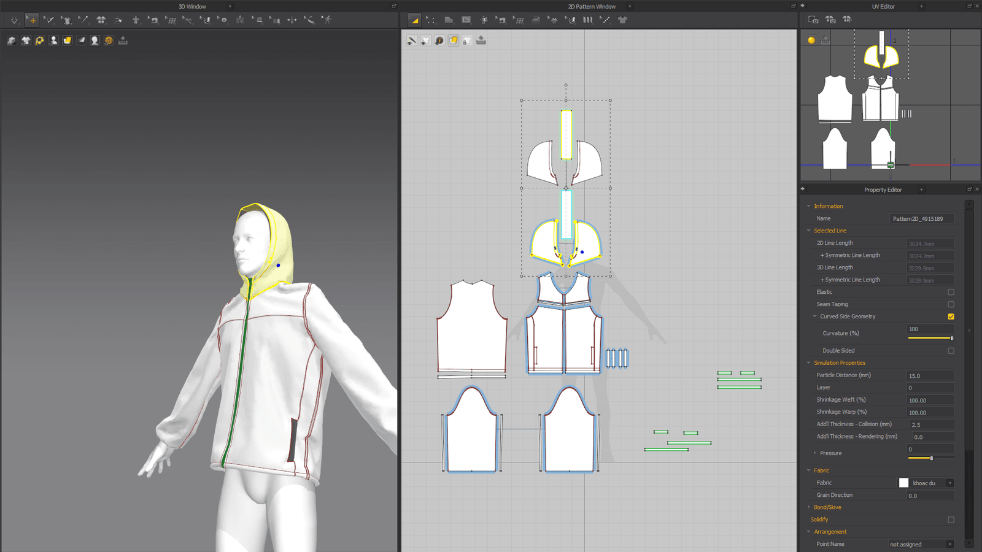982x552 pixels.
Task: Open the Fabric 'khoac du' dropdown
Action: coord(949,483)
